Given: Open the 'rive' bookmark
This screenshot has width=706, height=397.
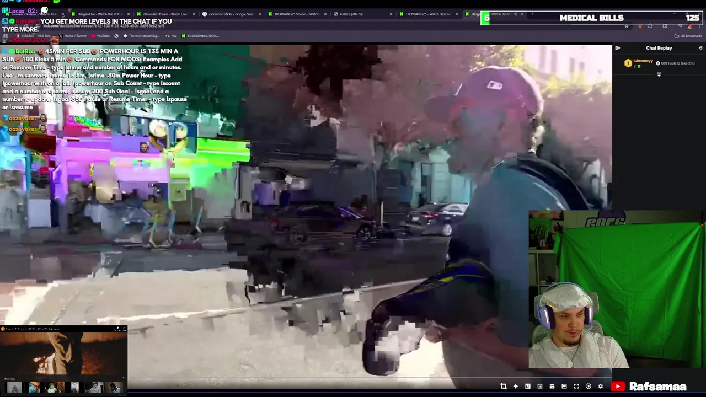Looking at the screenshot, I should (171, 36).
